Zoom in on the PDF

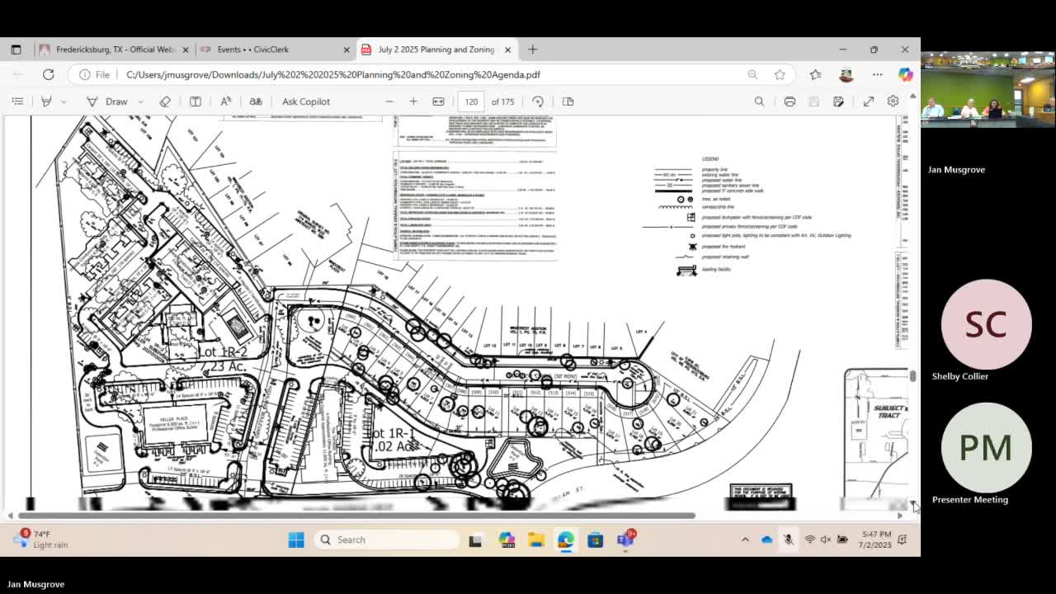[x=412, y=101]
